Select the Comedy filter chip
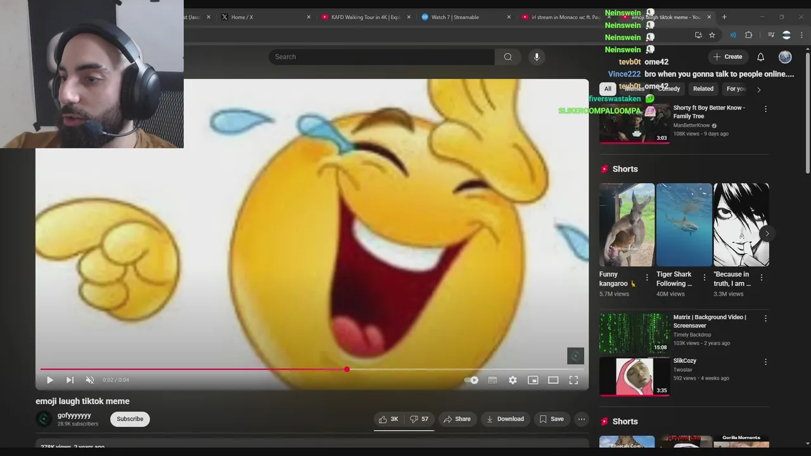Viewport: 811px width, 456px height. click(x=668, y=89)
